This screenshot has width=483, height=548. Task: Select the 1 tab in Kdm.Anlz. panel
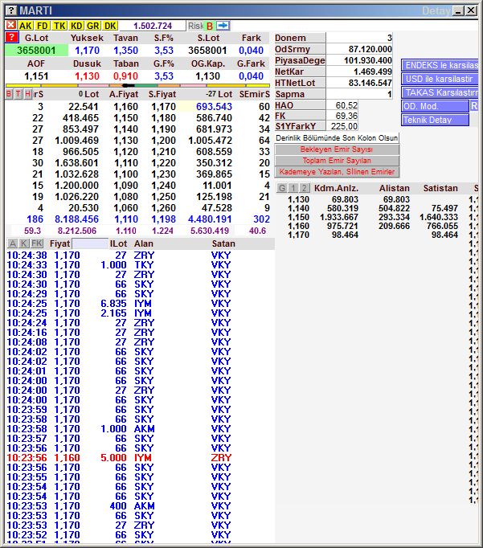pos(293,188)
